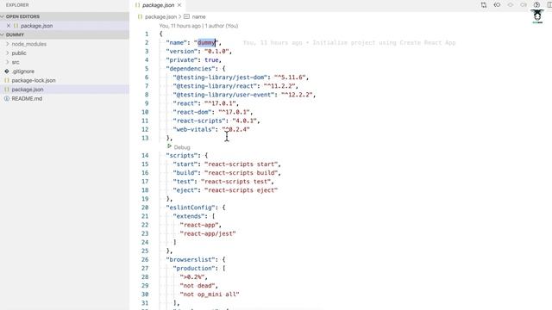Split the editor with the split icon

click(549, 5)
